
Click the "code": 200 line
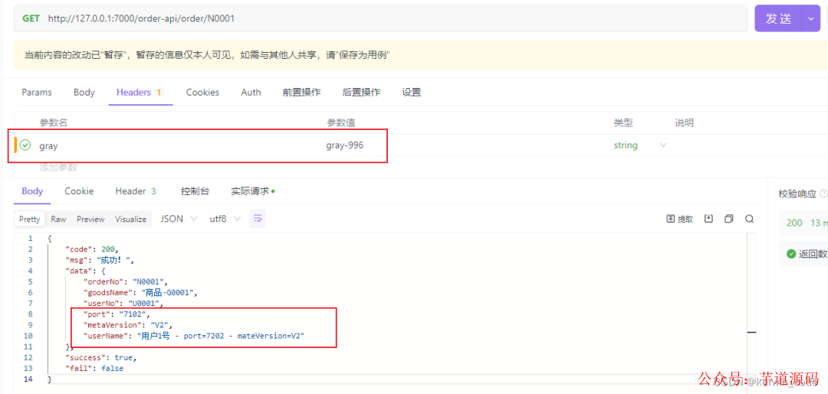tap(93, 249)
